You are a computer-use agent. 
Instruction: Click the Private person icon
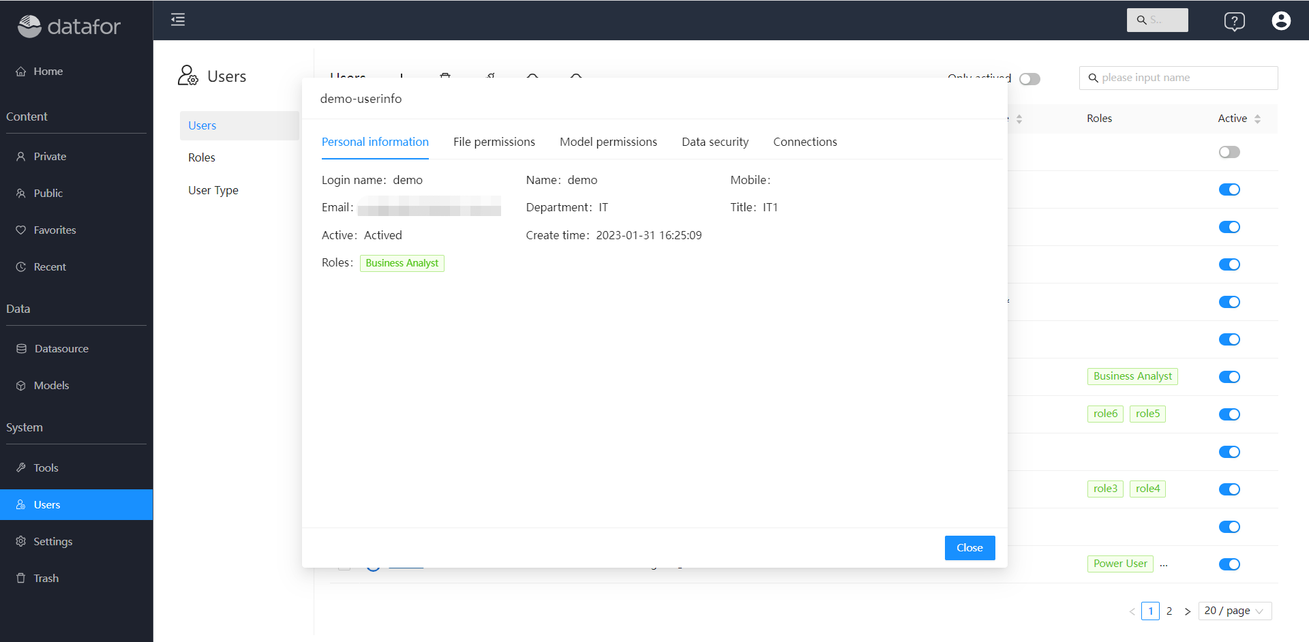21,156
